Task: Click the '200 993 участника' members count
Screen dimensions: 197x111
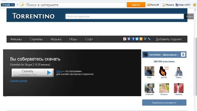Action: (x=164, y=62)
